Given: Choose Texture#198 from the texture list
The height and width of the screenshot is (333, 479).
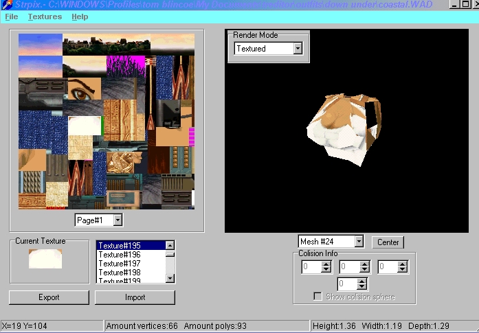Looking at the screenshot, I should coord(130,273).
